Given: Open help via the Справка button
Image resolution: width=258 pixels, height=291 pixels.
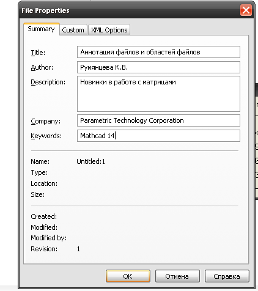Looking at the screenshot, I should pos(227,276).
